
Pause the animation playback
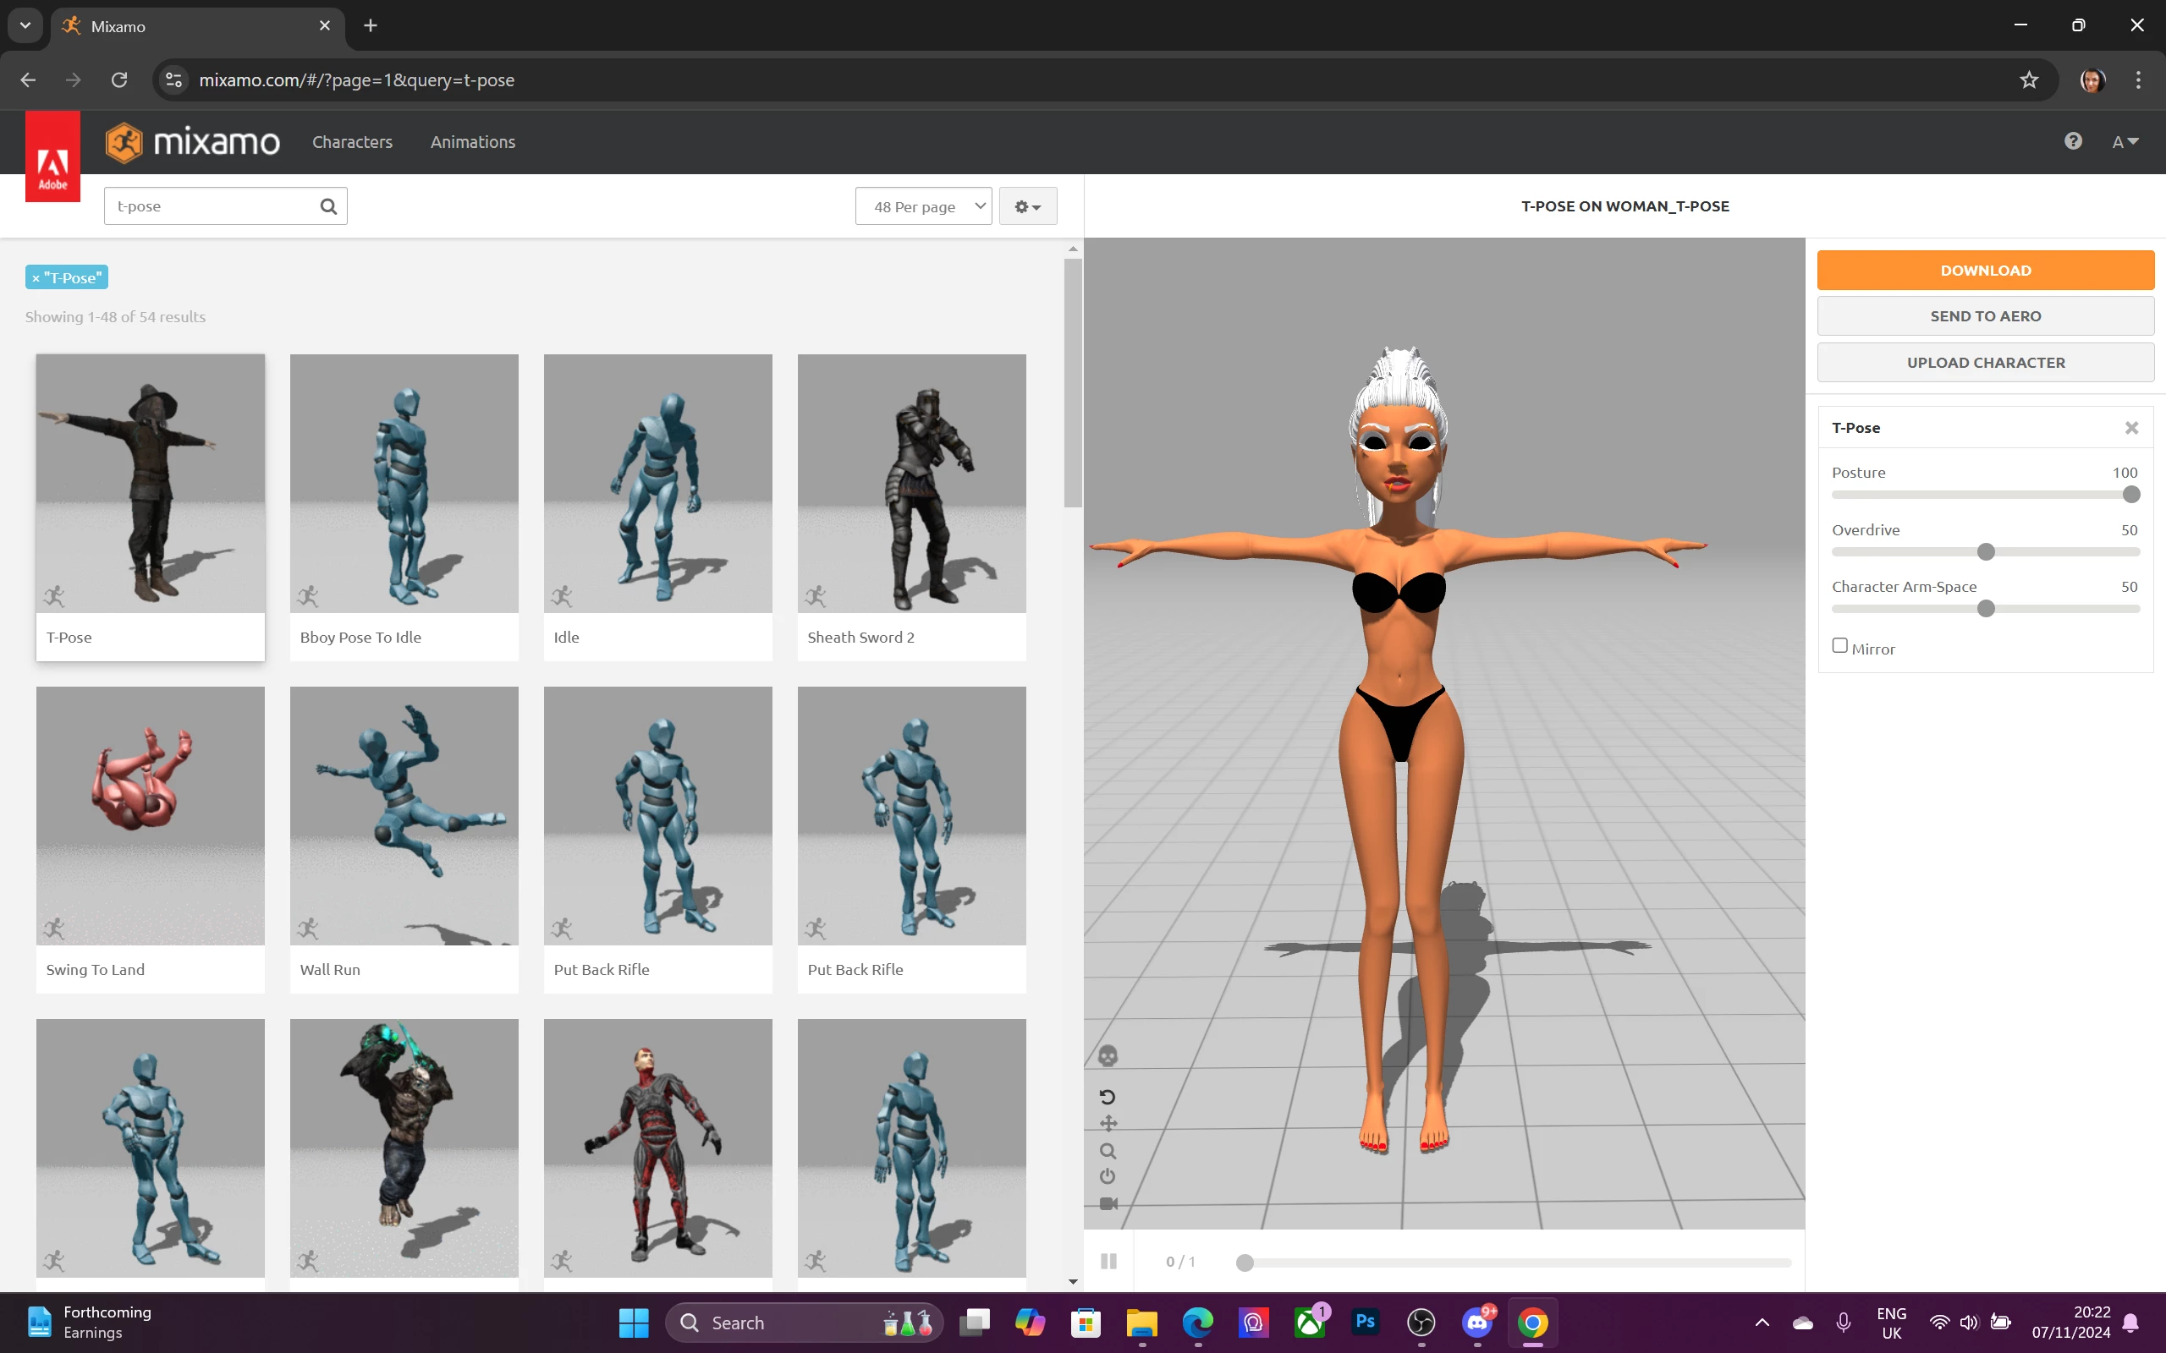(1108, 1261)
